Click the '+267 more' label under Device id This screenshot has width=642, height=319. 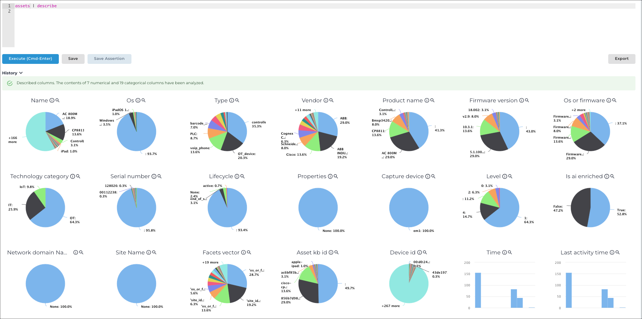click(391, 306)
